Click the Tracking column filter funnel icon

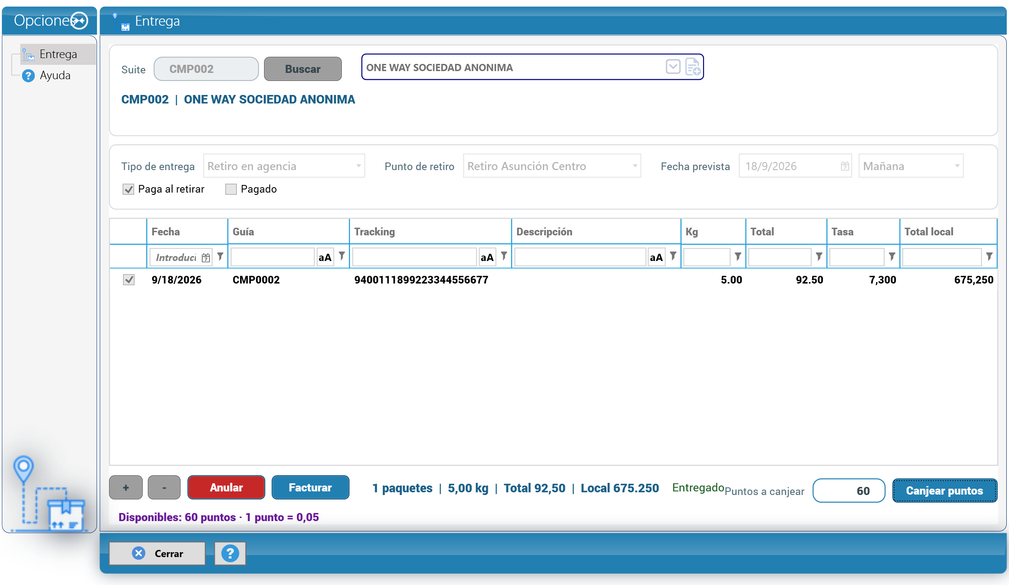(x=504, y=256)
